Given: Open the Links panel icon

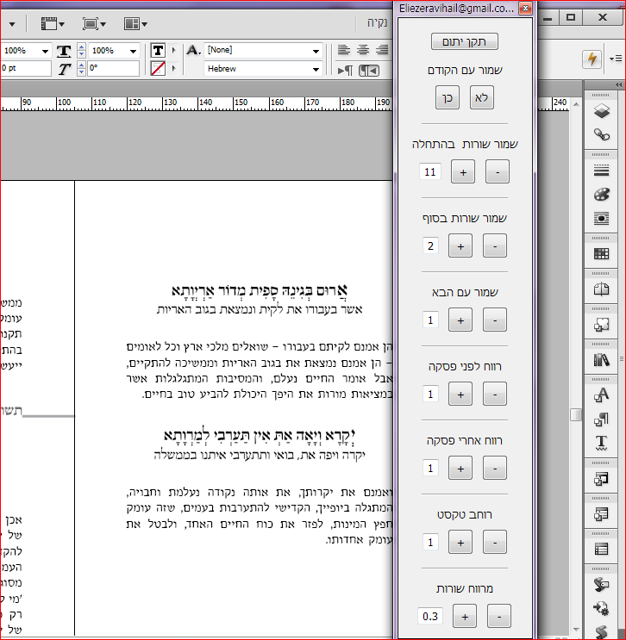Looking at the screenshot, I should [602, 134].
